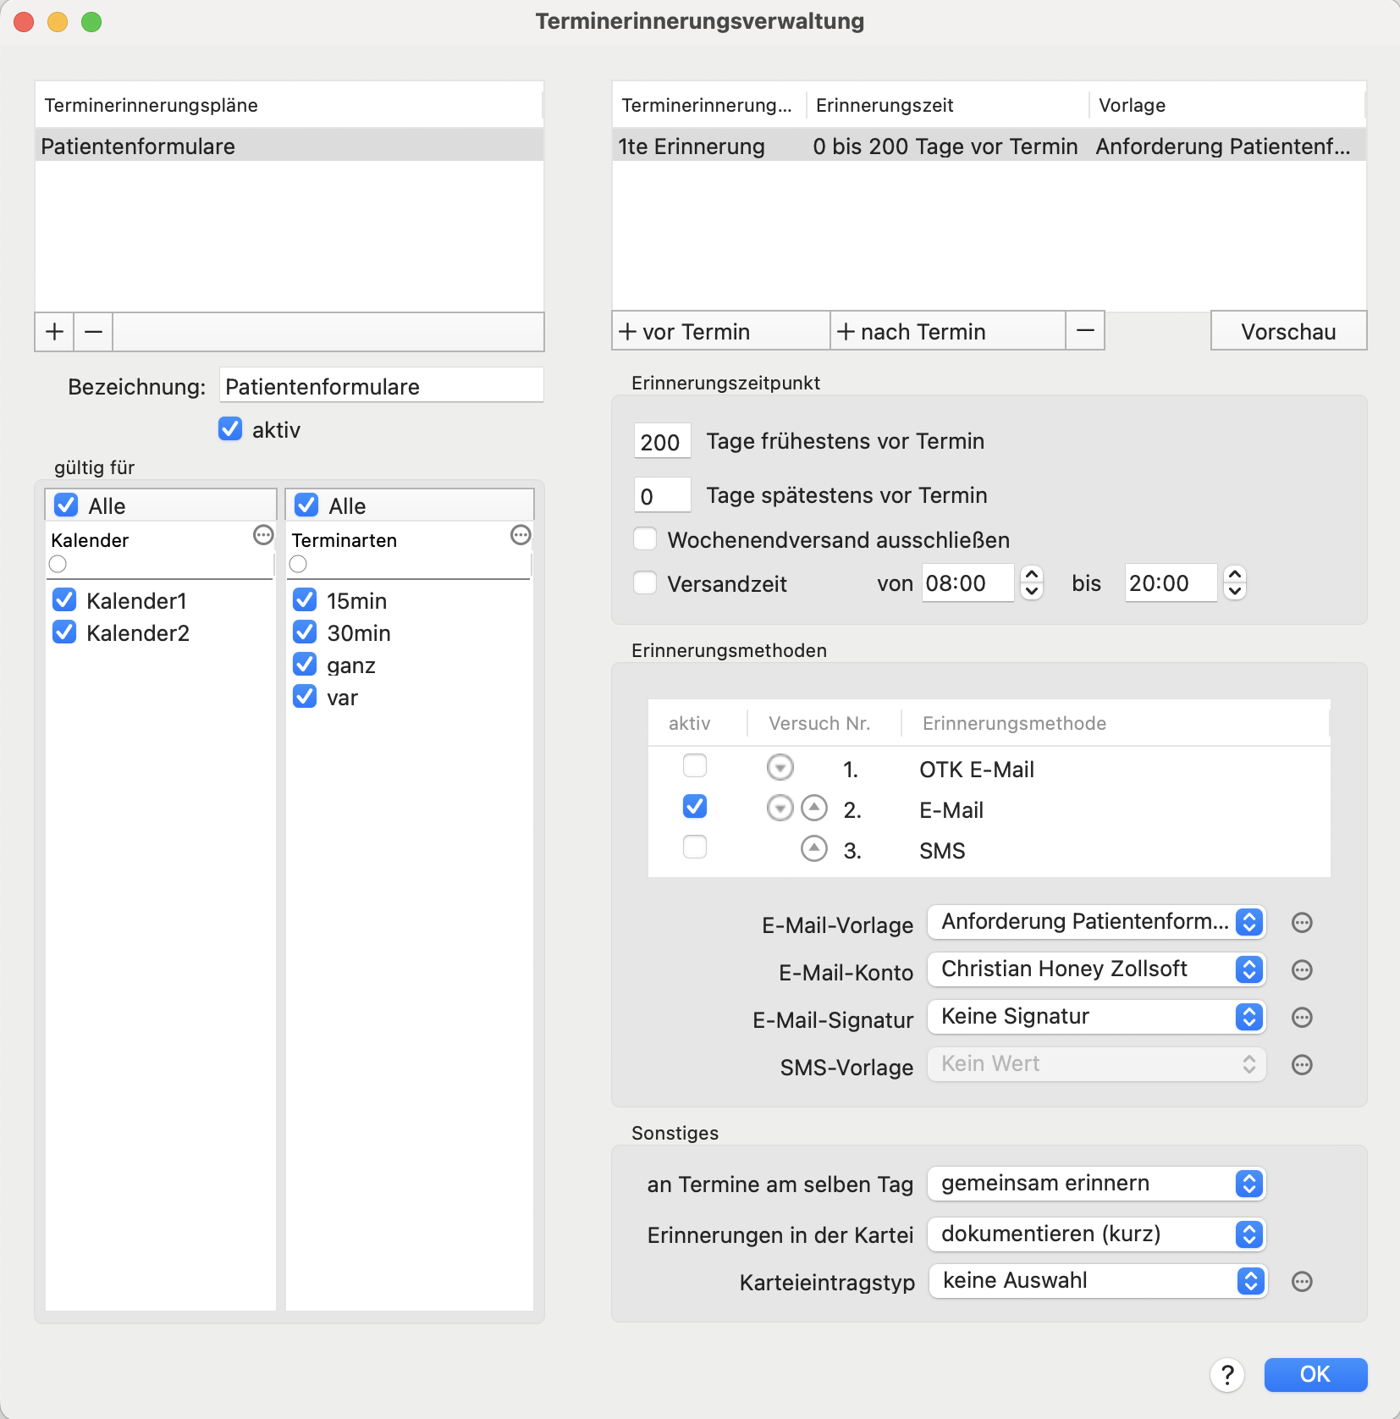Viewport: 1400px width, 1419px height.
Task: Open E-Mail-Signatur ellipsis options
Action: tap(1302, 1018)
